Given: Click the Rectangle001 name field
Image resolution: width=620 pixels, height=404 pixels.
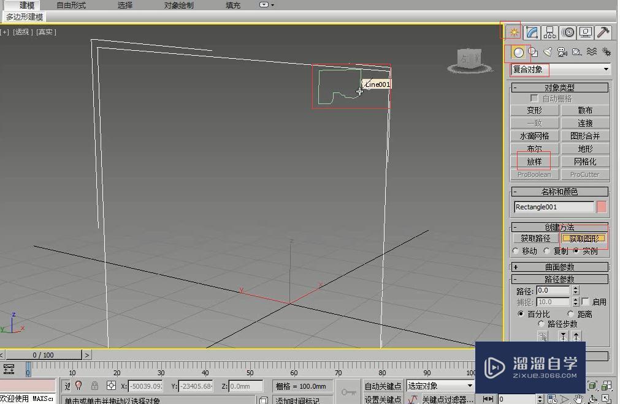Looking at the screenshot, I should [554, 207].
